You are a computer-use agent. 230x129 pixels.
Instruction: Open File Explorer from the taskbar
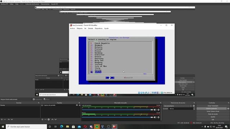coord(68,126)
